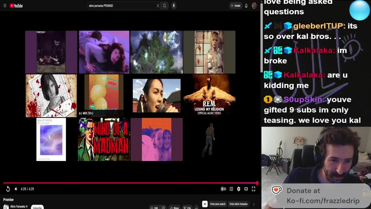The width and height of the screenshot is (371, 209).
Task: Switch to theater mode
Action: coord(246,189)
